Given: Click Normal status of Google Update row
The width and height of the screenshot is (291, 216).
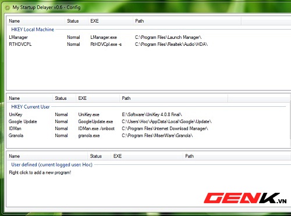Looking at the screenshot, I should [61, 121].
